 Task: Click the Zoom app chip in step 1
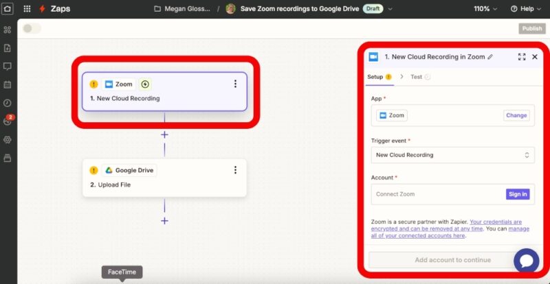[118, 84]
